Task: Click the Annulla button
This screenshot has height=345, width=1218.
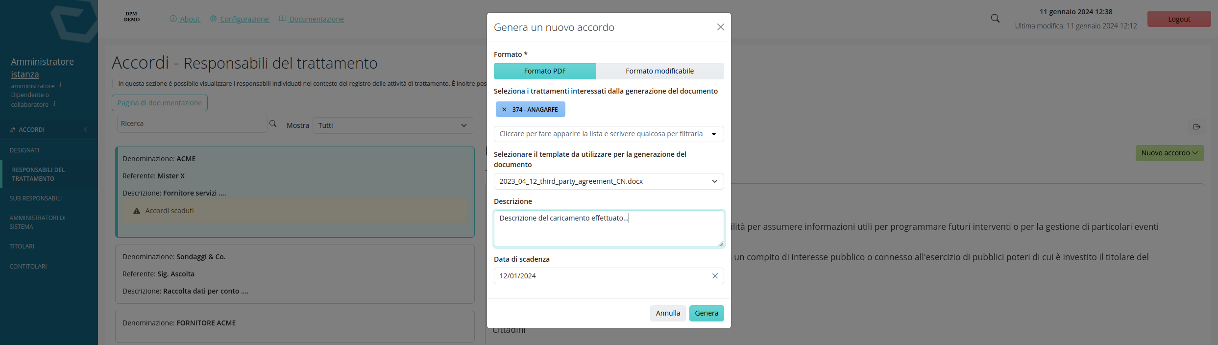Action: (668, 313)
